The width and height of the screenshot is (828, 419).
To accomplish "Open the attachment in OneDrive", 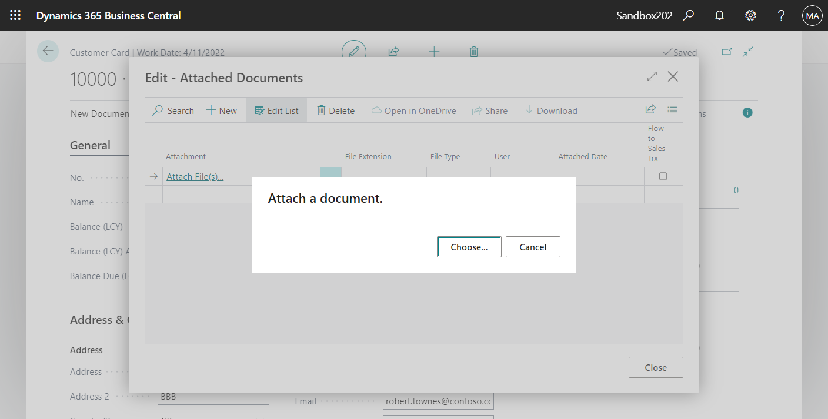I will point(413,110).
